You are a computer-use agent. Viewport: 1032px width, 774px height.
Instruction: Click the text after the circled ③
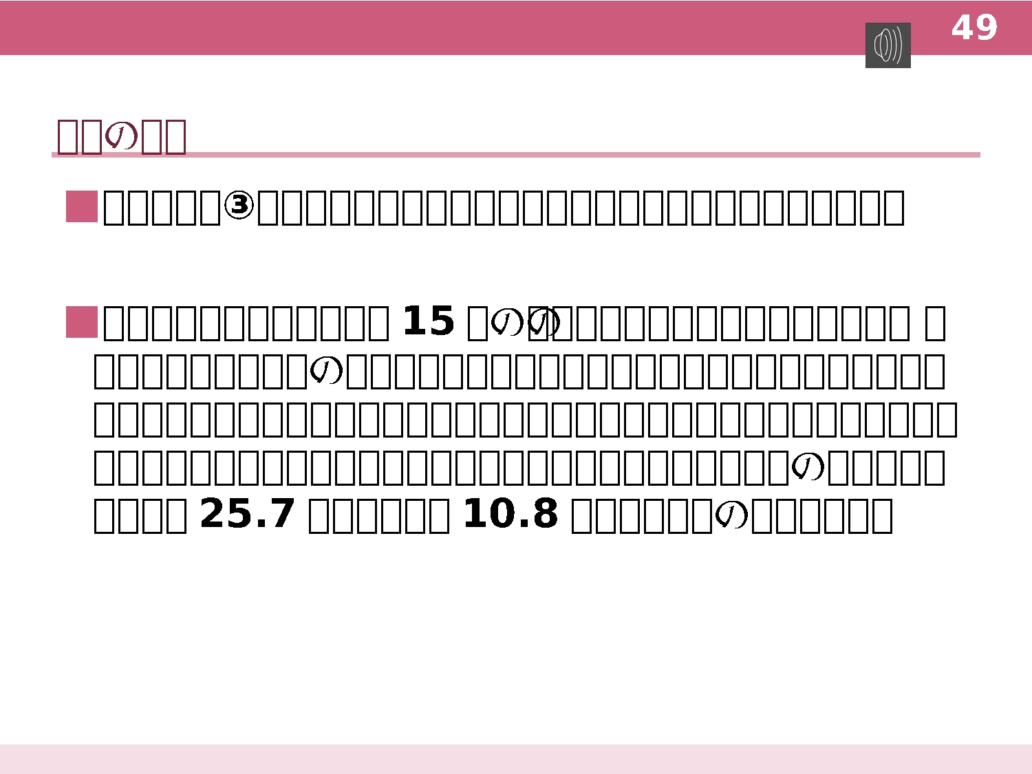click(x=581, y=207)
